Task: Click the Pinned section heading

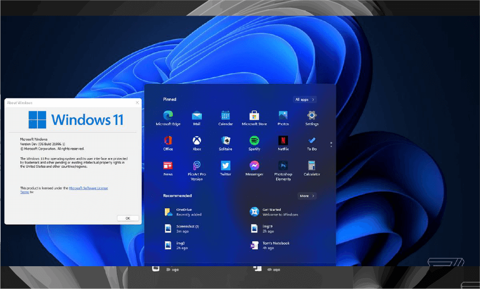Action: click(170, 99)
